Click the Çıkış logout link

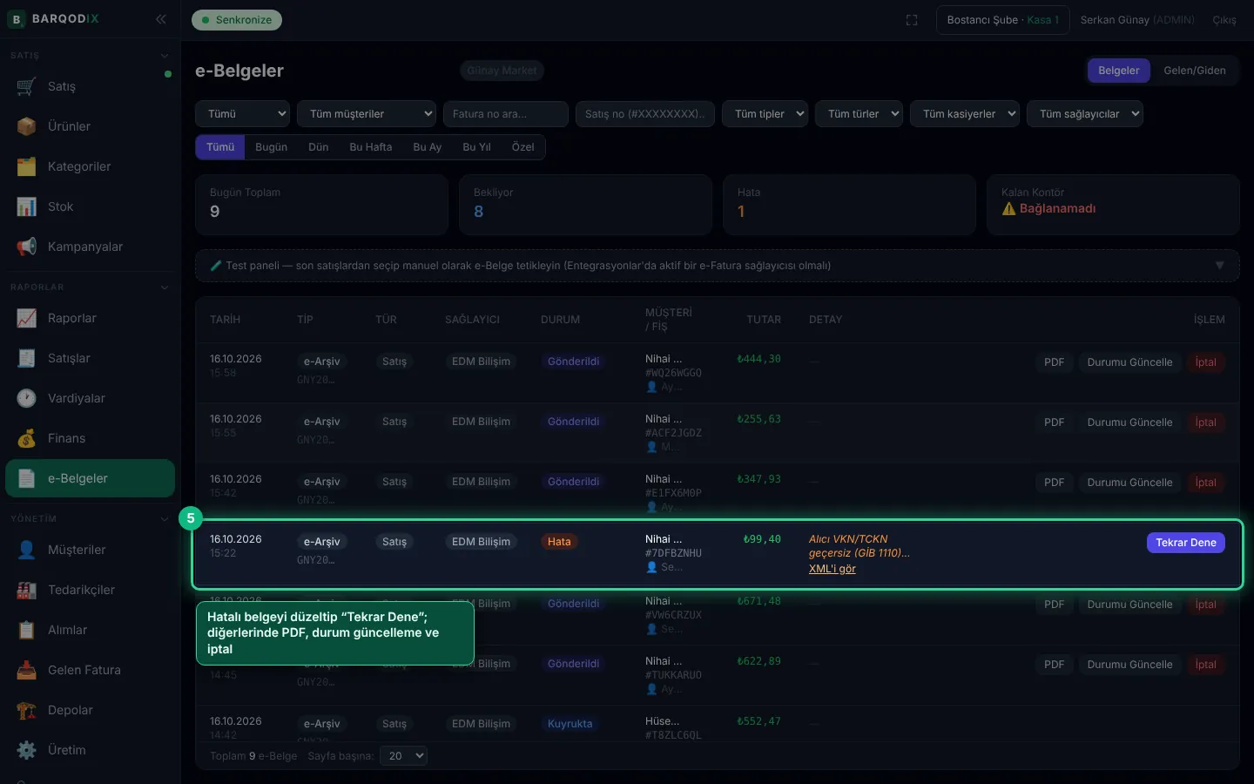tap(1224, 20)
